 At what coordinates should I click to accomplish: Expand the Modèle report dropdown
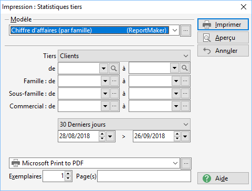pyautogui.click(x=175, y=30)
